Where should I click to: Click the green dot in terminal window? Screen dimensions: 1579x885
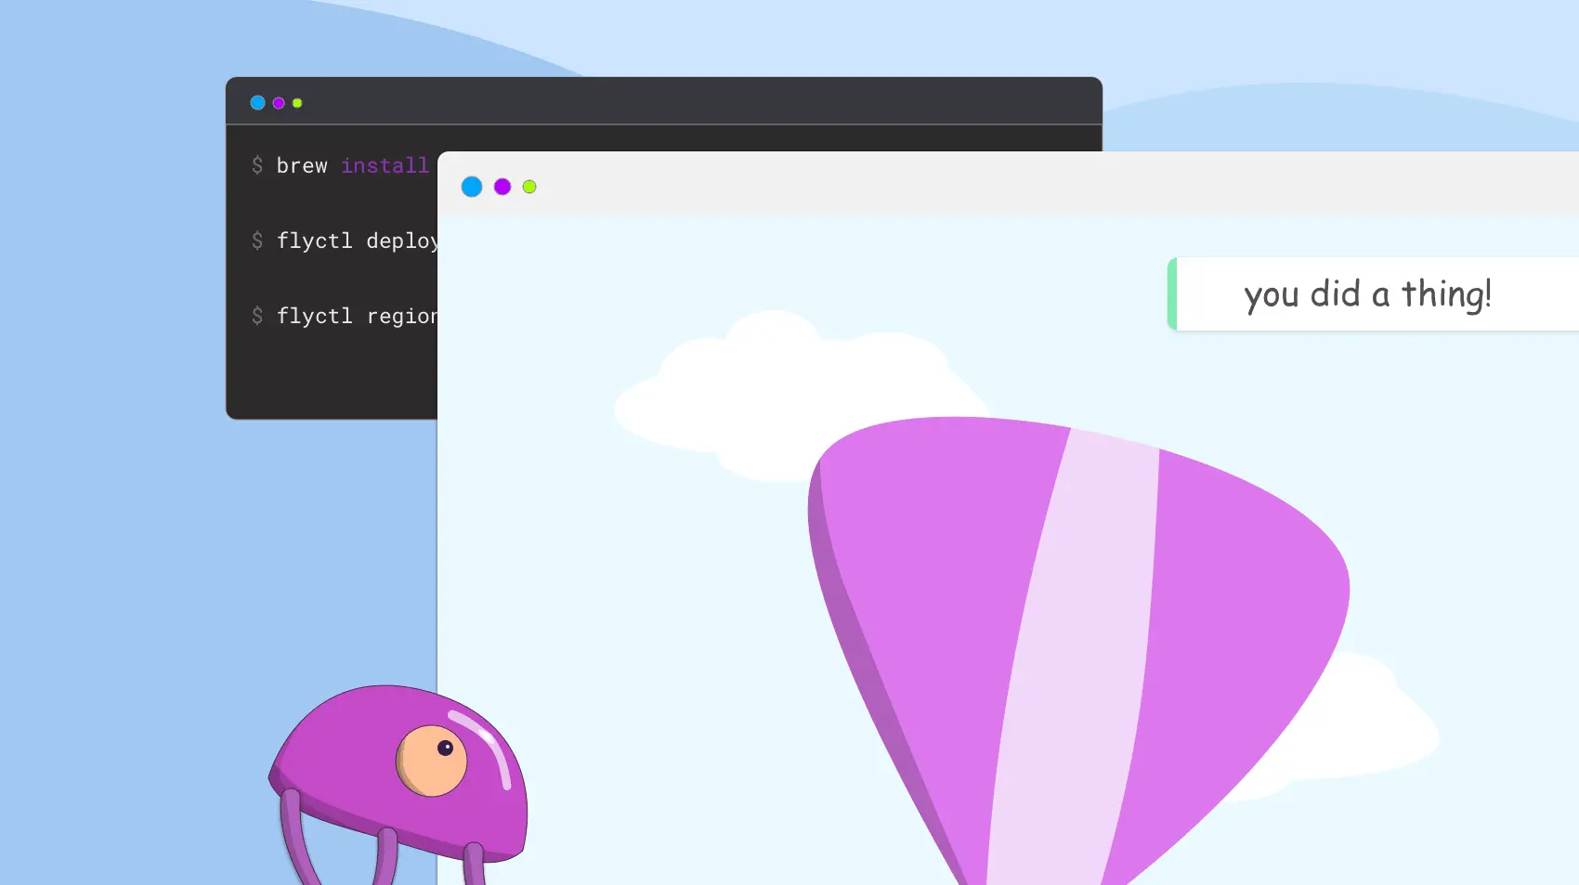point(297,103)
